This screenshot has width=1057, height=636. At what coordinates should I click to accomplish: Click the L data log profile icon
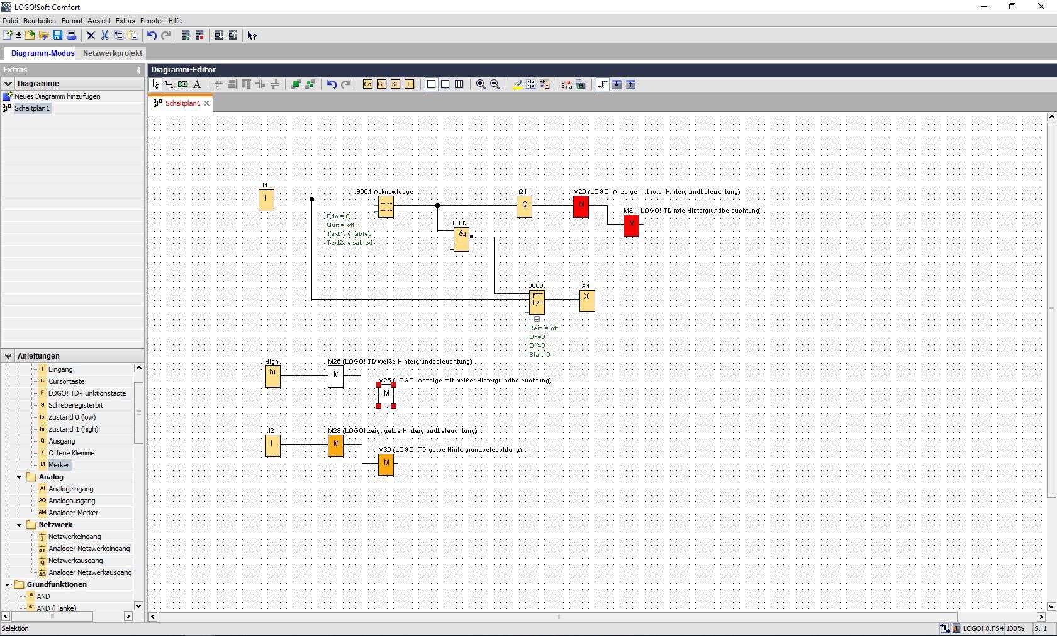(409, 84)
